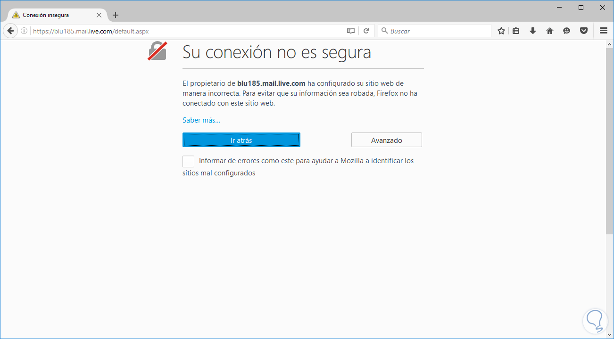Viewport: 614px width, 339px height.
Task: Open the Avanzado options button
Action: tap(387, 140)
